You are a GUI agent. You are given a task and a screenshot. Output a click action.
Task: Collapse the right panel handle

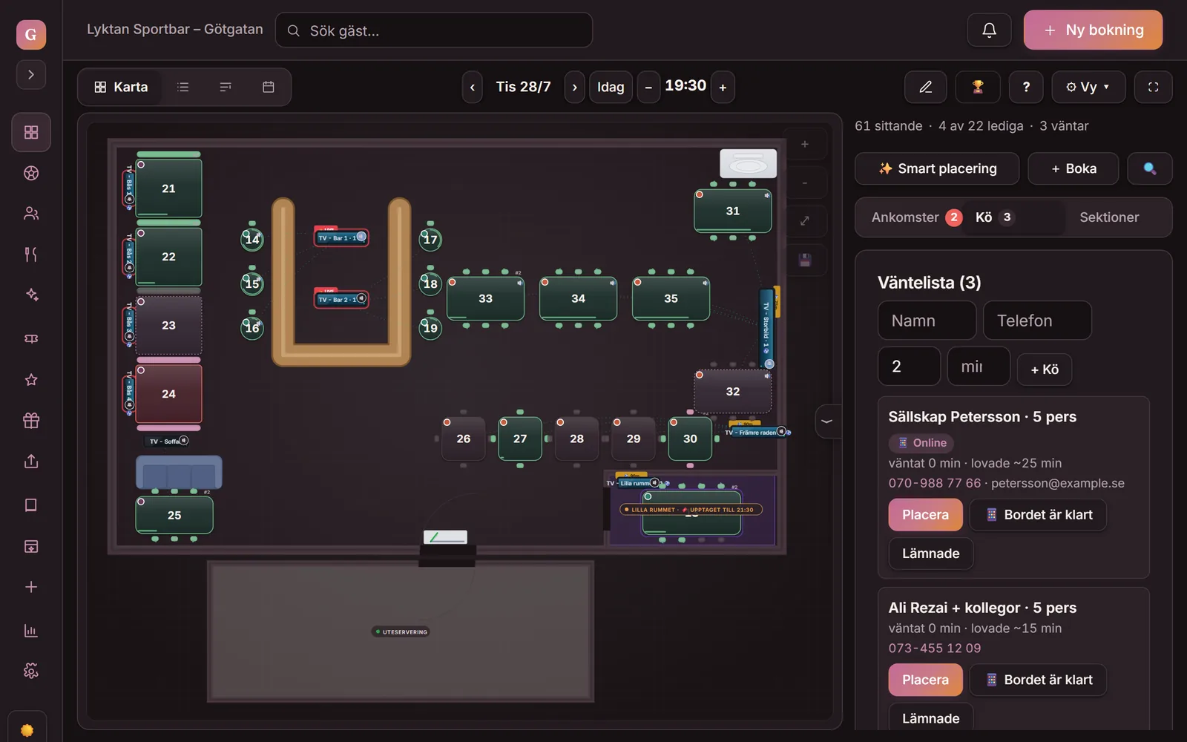(x=826, y=421)
